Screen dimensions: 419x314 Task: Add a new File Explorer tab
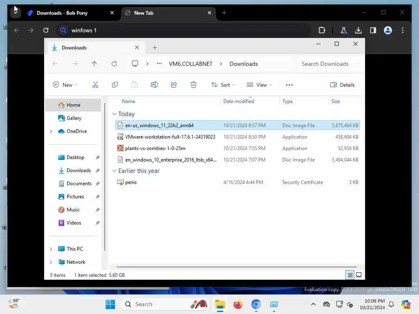155,48
